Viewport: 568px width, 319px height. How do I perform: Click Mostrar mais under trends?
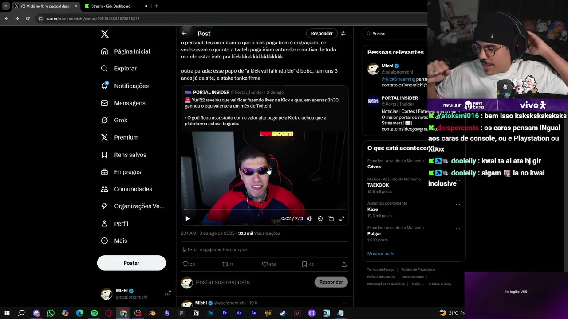(x=380, y=254)
